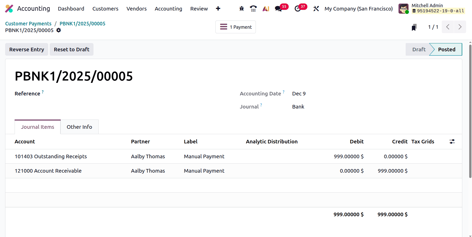Click Aalby Thomas in Account Receivable row

(148, 171)
